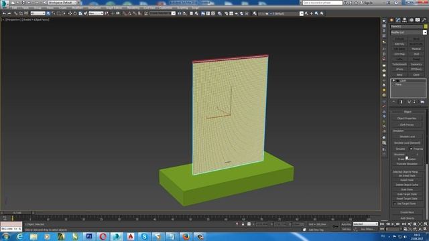429x241 pixels.
Task: Open the Align tool
Action: pos(185,13)
